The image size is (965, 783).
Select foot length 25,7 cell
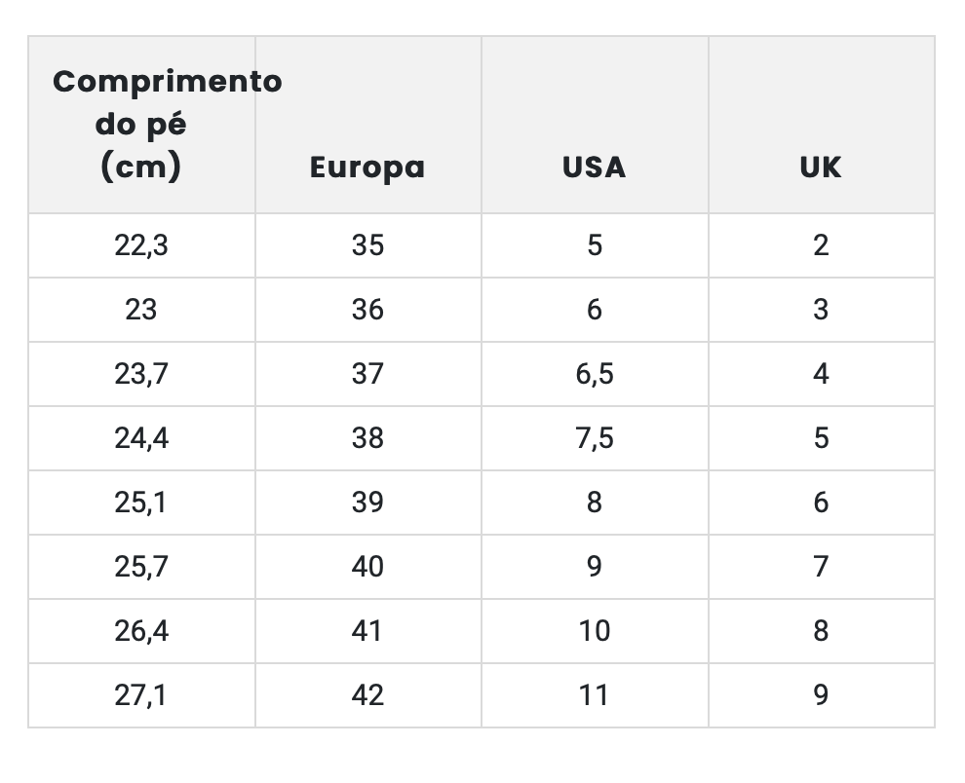coord(141,567)
